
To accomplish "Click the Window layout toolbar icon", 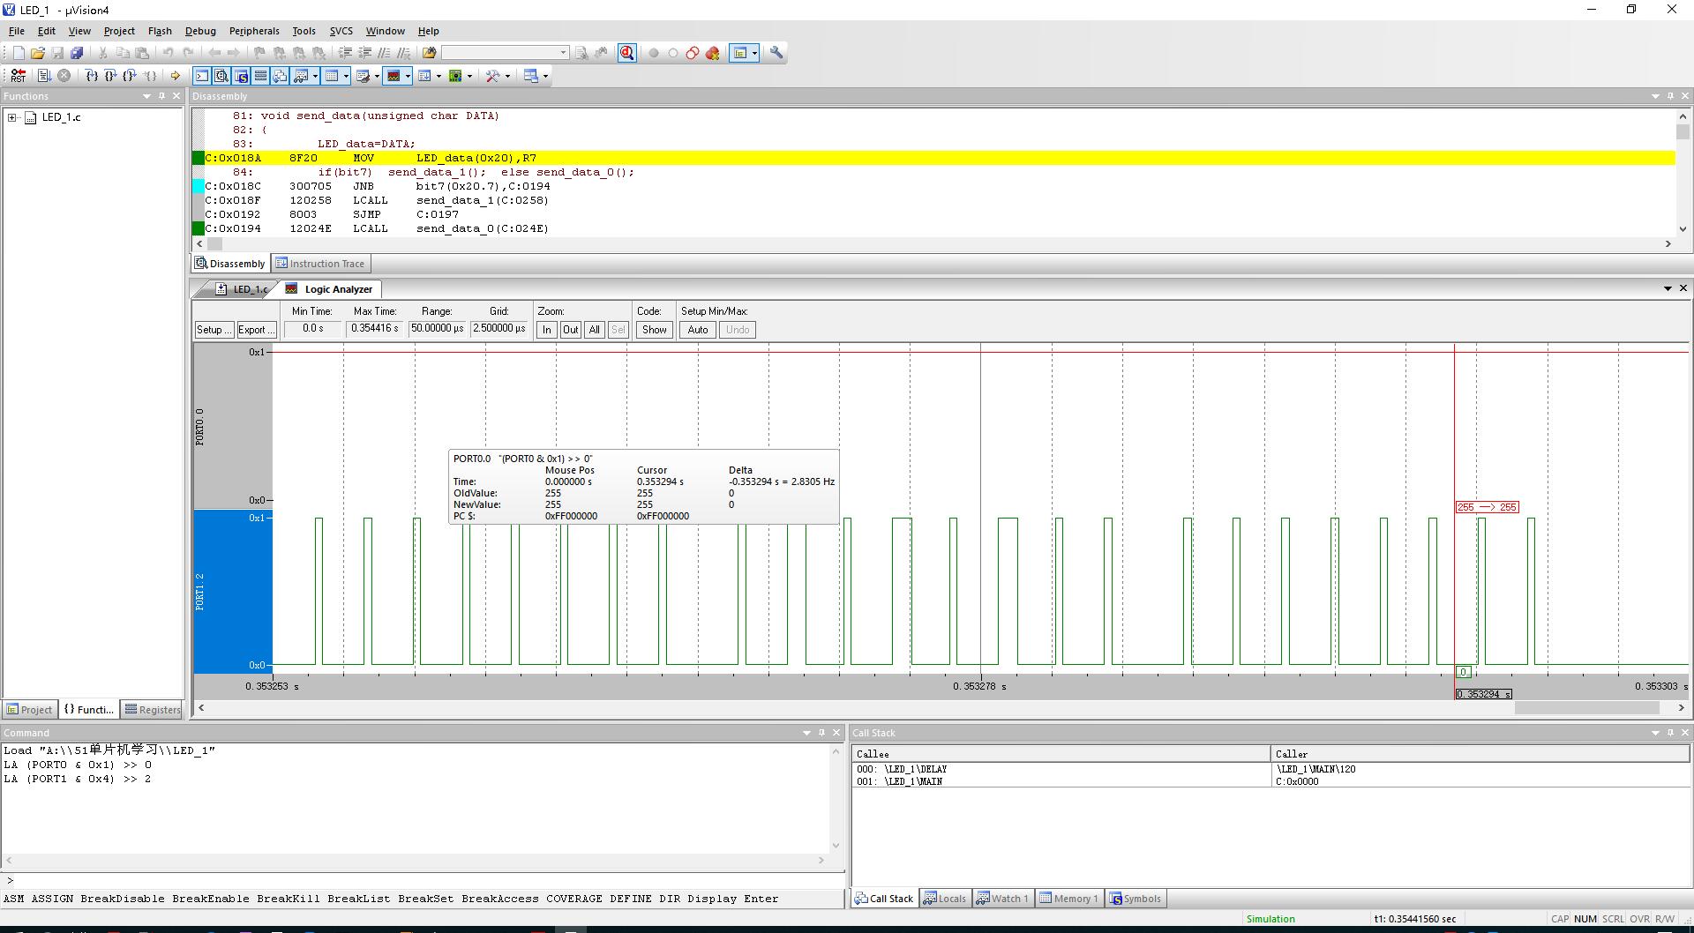I will [x=740, y=53].
